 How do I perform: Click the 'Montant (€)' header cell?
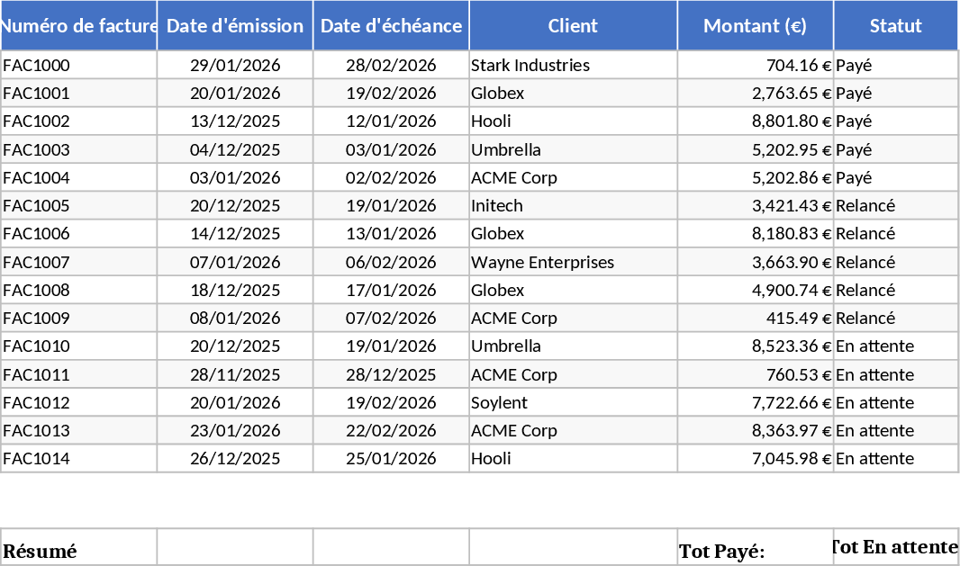pyautogui.click(x=755, y=26)
